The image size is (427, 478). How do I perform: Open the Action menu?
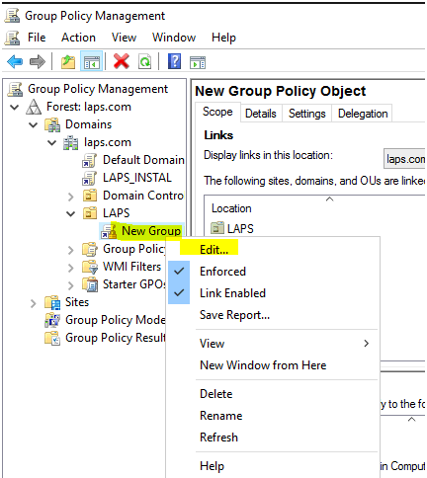click(78, 38)
